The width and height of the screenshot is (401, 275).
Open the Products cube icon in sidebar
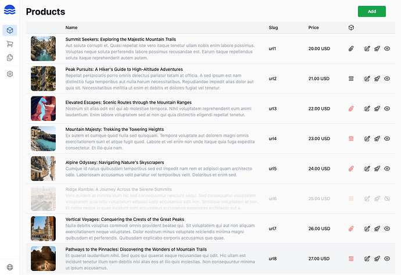tap(10, 30)
